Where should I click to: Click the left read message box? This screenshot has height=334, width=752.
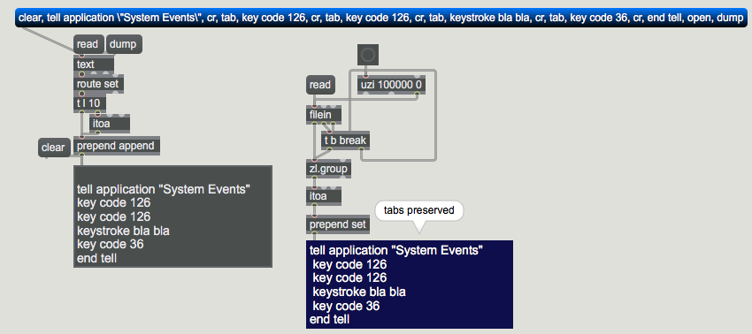coord(88,44)
